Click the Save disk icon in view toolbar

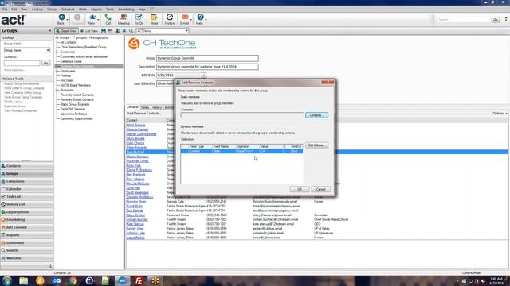point(104,31)
